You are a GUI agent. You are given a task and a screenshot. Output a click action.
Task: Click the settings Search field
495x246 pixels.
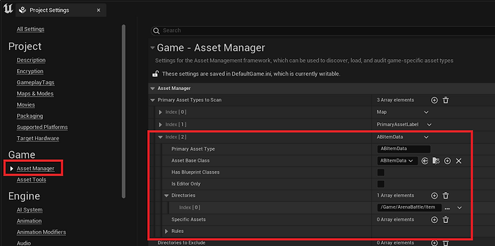click(323, 30)
